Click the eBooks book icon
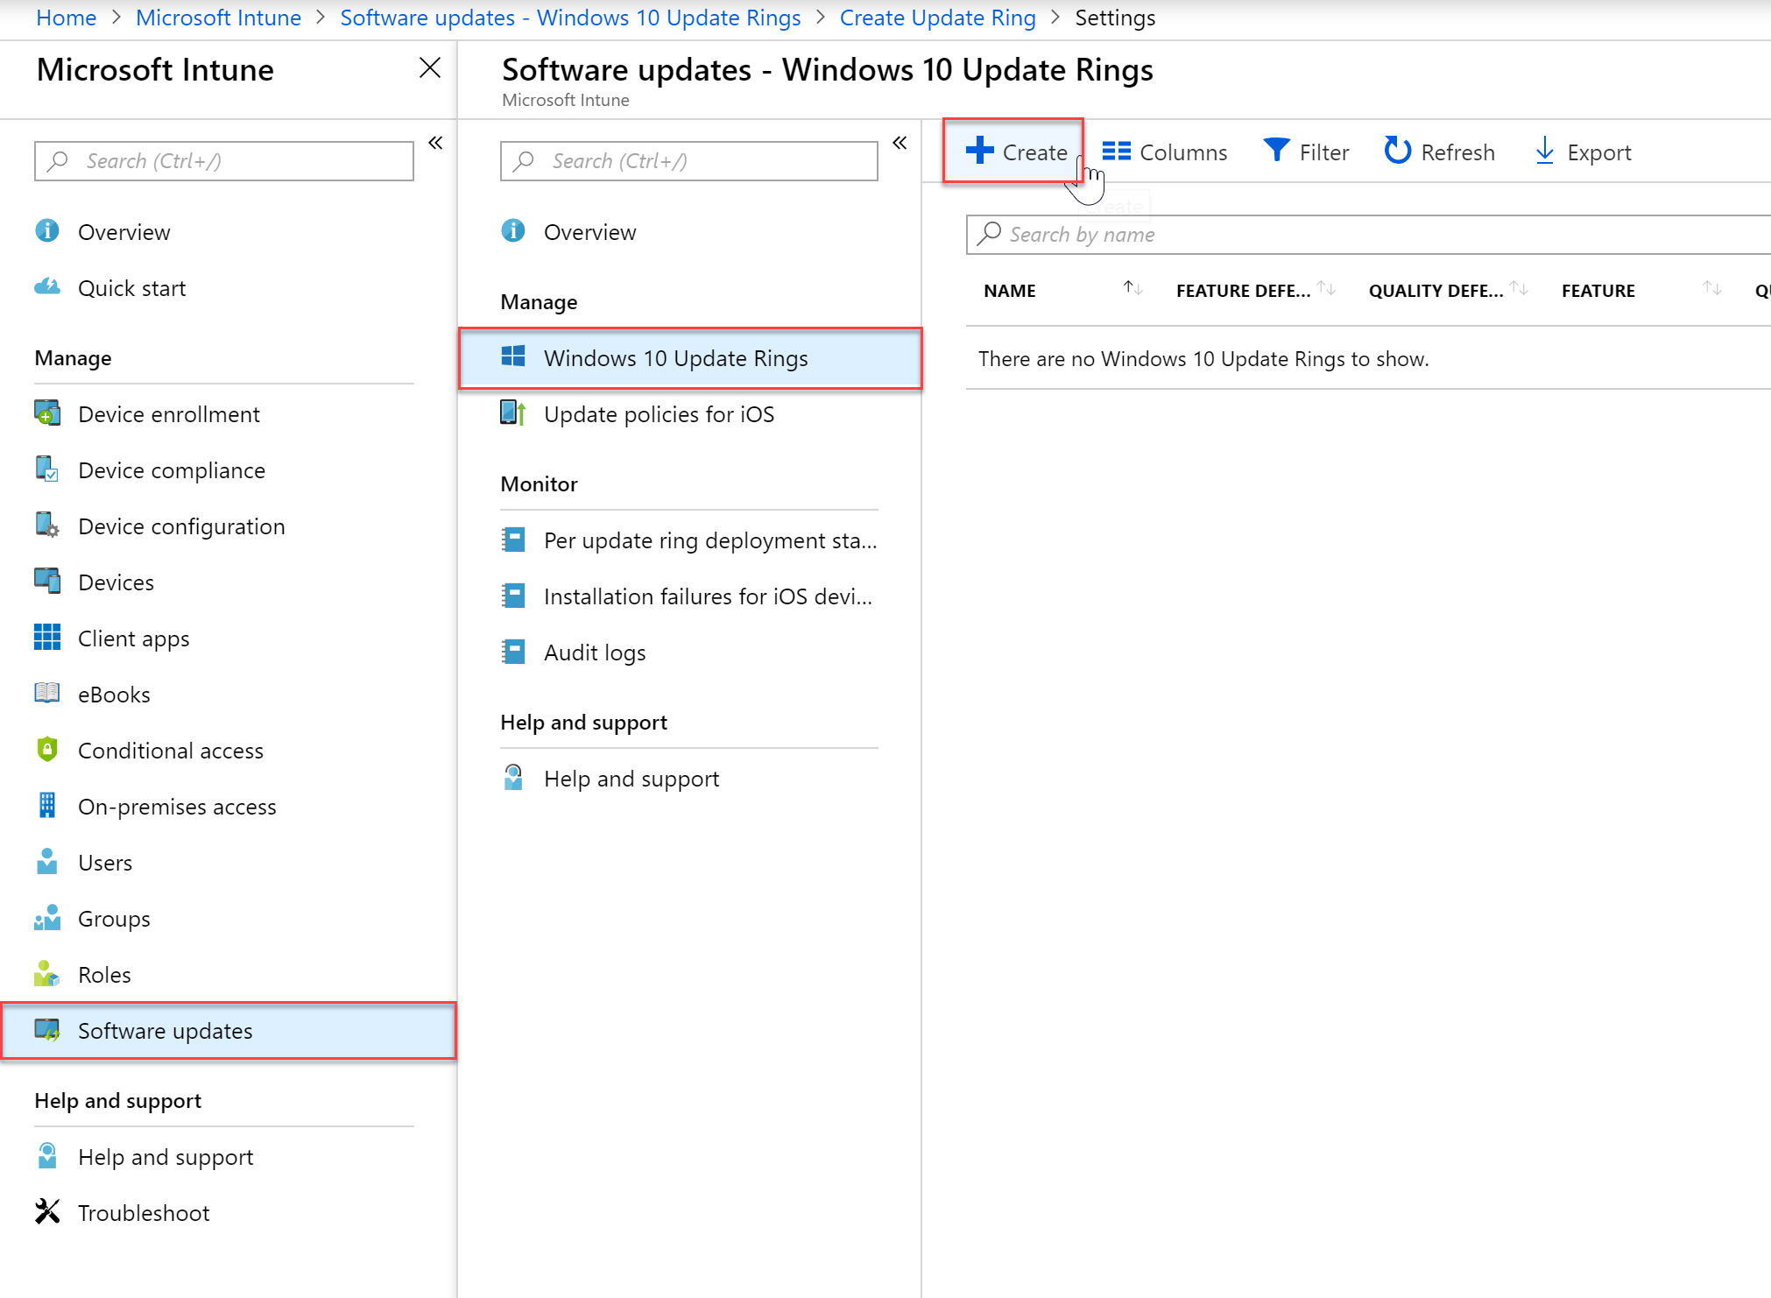 (x=47, y=694)
